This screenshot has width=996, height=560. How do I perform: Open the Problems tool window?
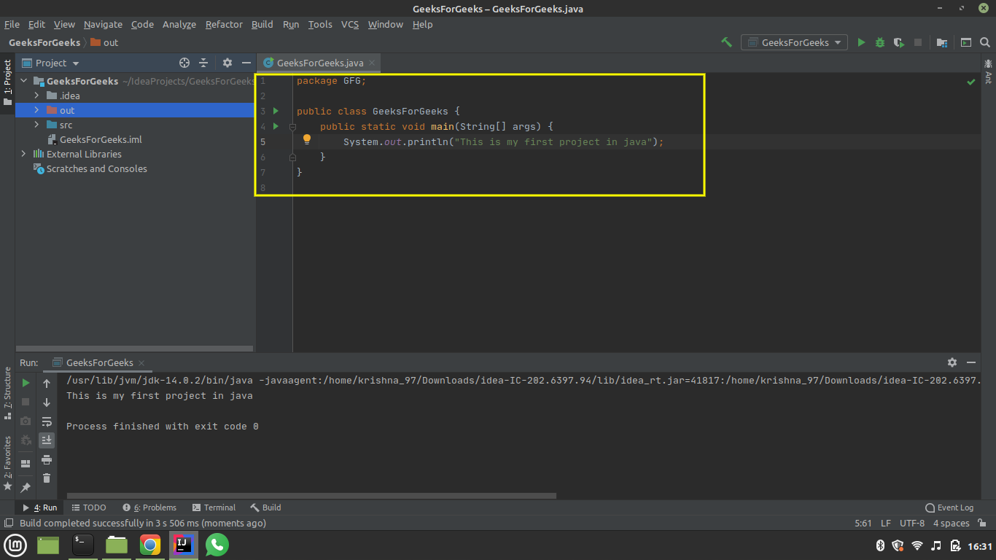149,507
